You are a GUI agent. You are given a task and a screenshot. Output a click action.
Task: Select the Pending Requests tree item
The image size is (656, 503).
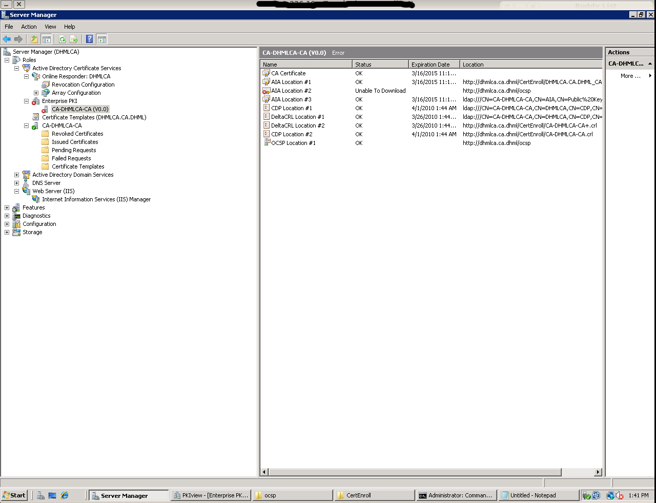(74, 150)
